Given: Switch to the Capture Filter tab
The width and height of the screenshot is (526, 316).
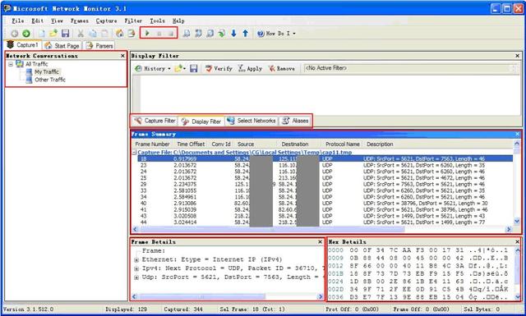Looking at the screenshot, I should (x=155, y=121).
